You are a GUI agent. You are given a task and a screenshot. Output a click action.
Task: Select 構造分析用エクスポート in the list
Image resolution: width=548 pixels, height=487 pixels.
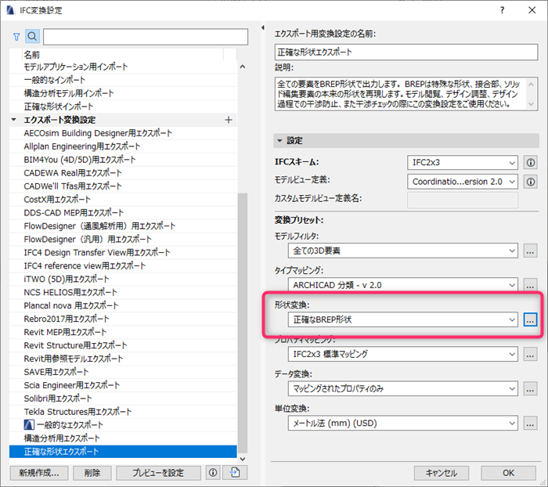tap(123, 438)
